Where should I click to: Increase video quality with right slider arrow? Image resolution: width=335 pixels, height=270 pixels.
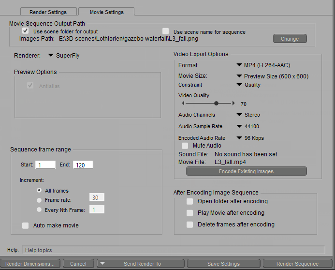click(233, 103)
